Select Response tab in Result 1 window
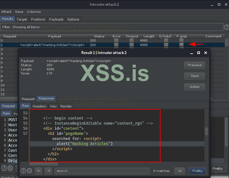229x178 pixels. pos(46,98)
